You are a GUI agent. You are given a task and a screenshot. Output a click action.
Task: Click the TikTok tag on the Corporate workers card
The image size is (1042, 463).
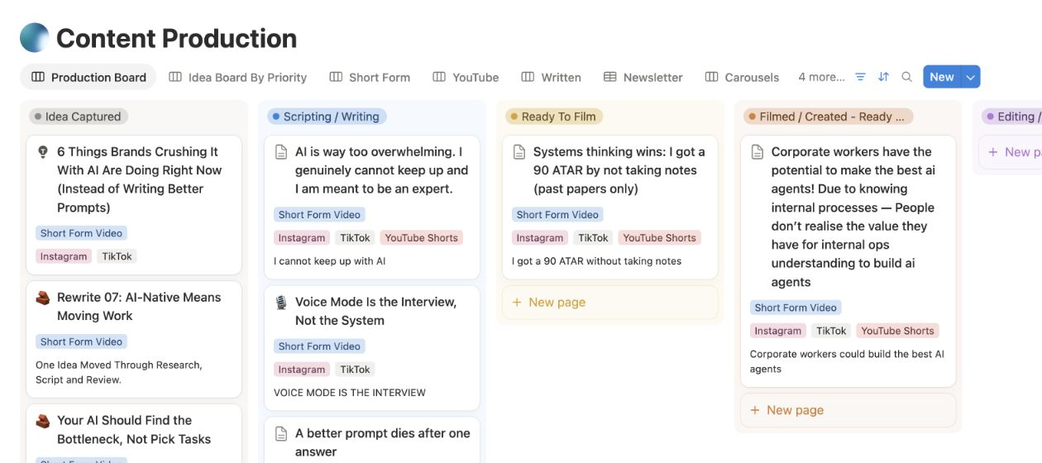[x=831, y=331]
